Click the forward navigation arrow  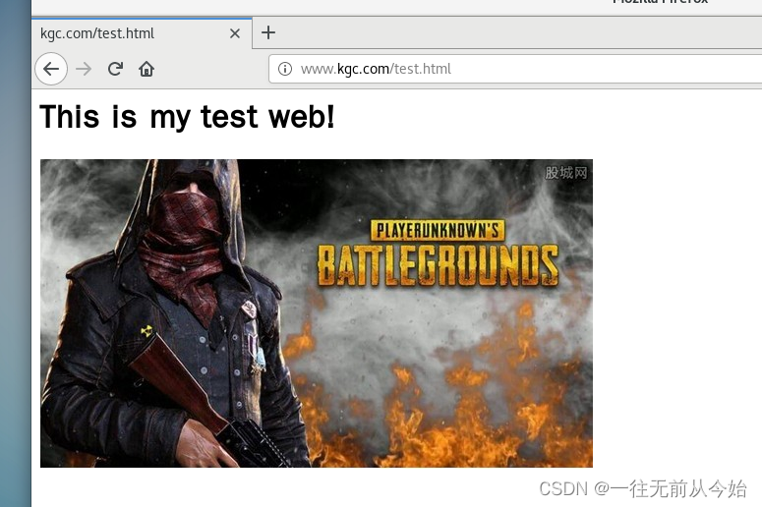[84, 69]
